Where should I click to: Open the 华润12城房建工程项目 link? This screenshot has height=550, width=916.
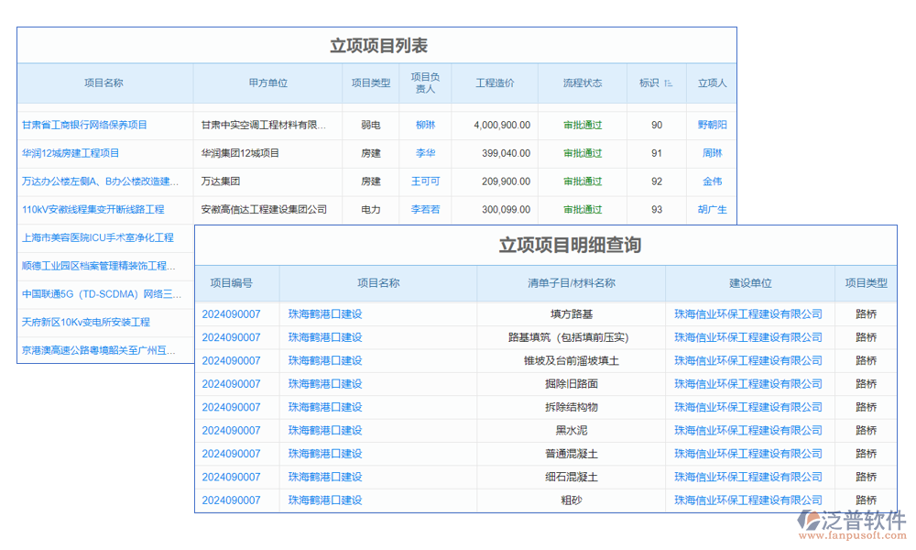coord(71,153)
